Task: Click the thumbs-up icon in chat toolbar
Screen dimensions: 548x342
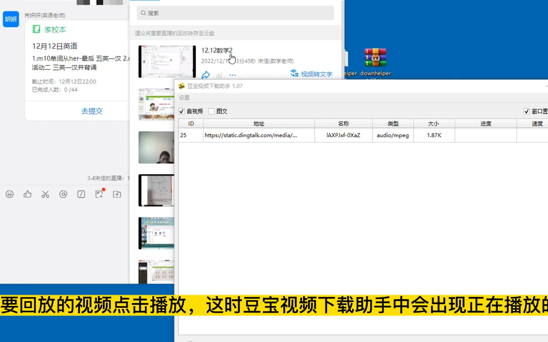Action: click(28, 194)
